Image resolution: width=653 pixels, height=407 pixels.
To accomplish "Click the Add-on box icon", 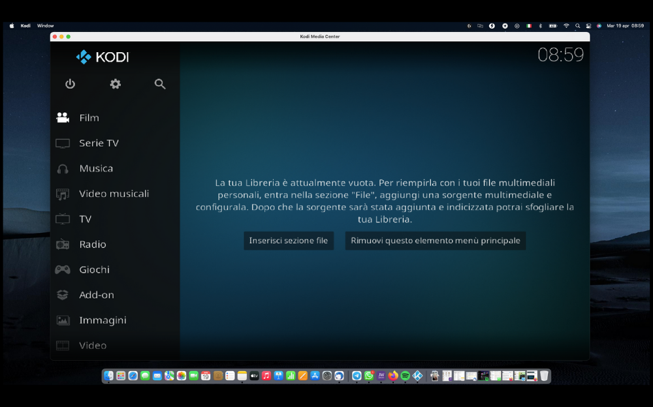I will (x=63, y=295).
